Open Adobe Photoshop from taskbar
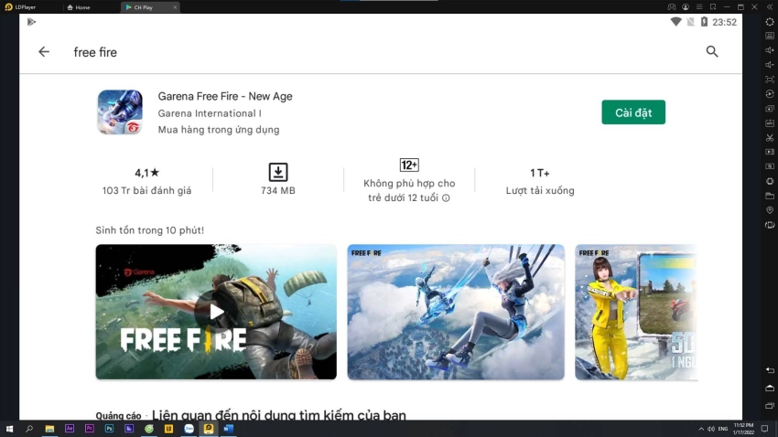This screenshot has width=778, height=437. 109,429
